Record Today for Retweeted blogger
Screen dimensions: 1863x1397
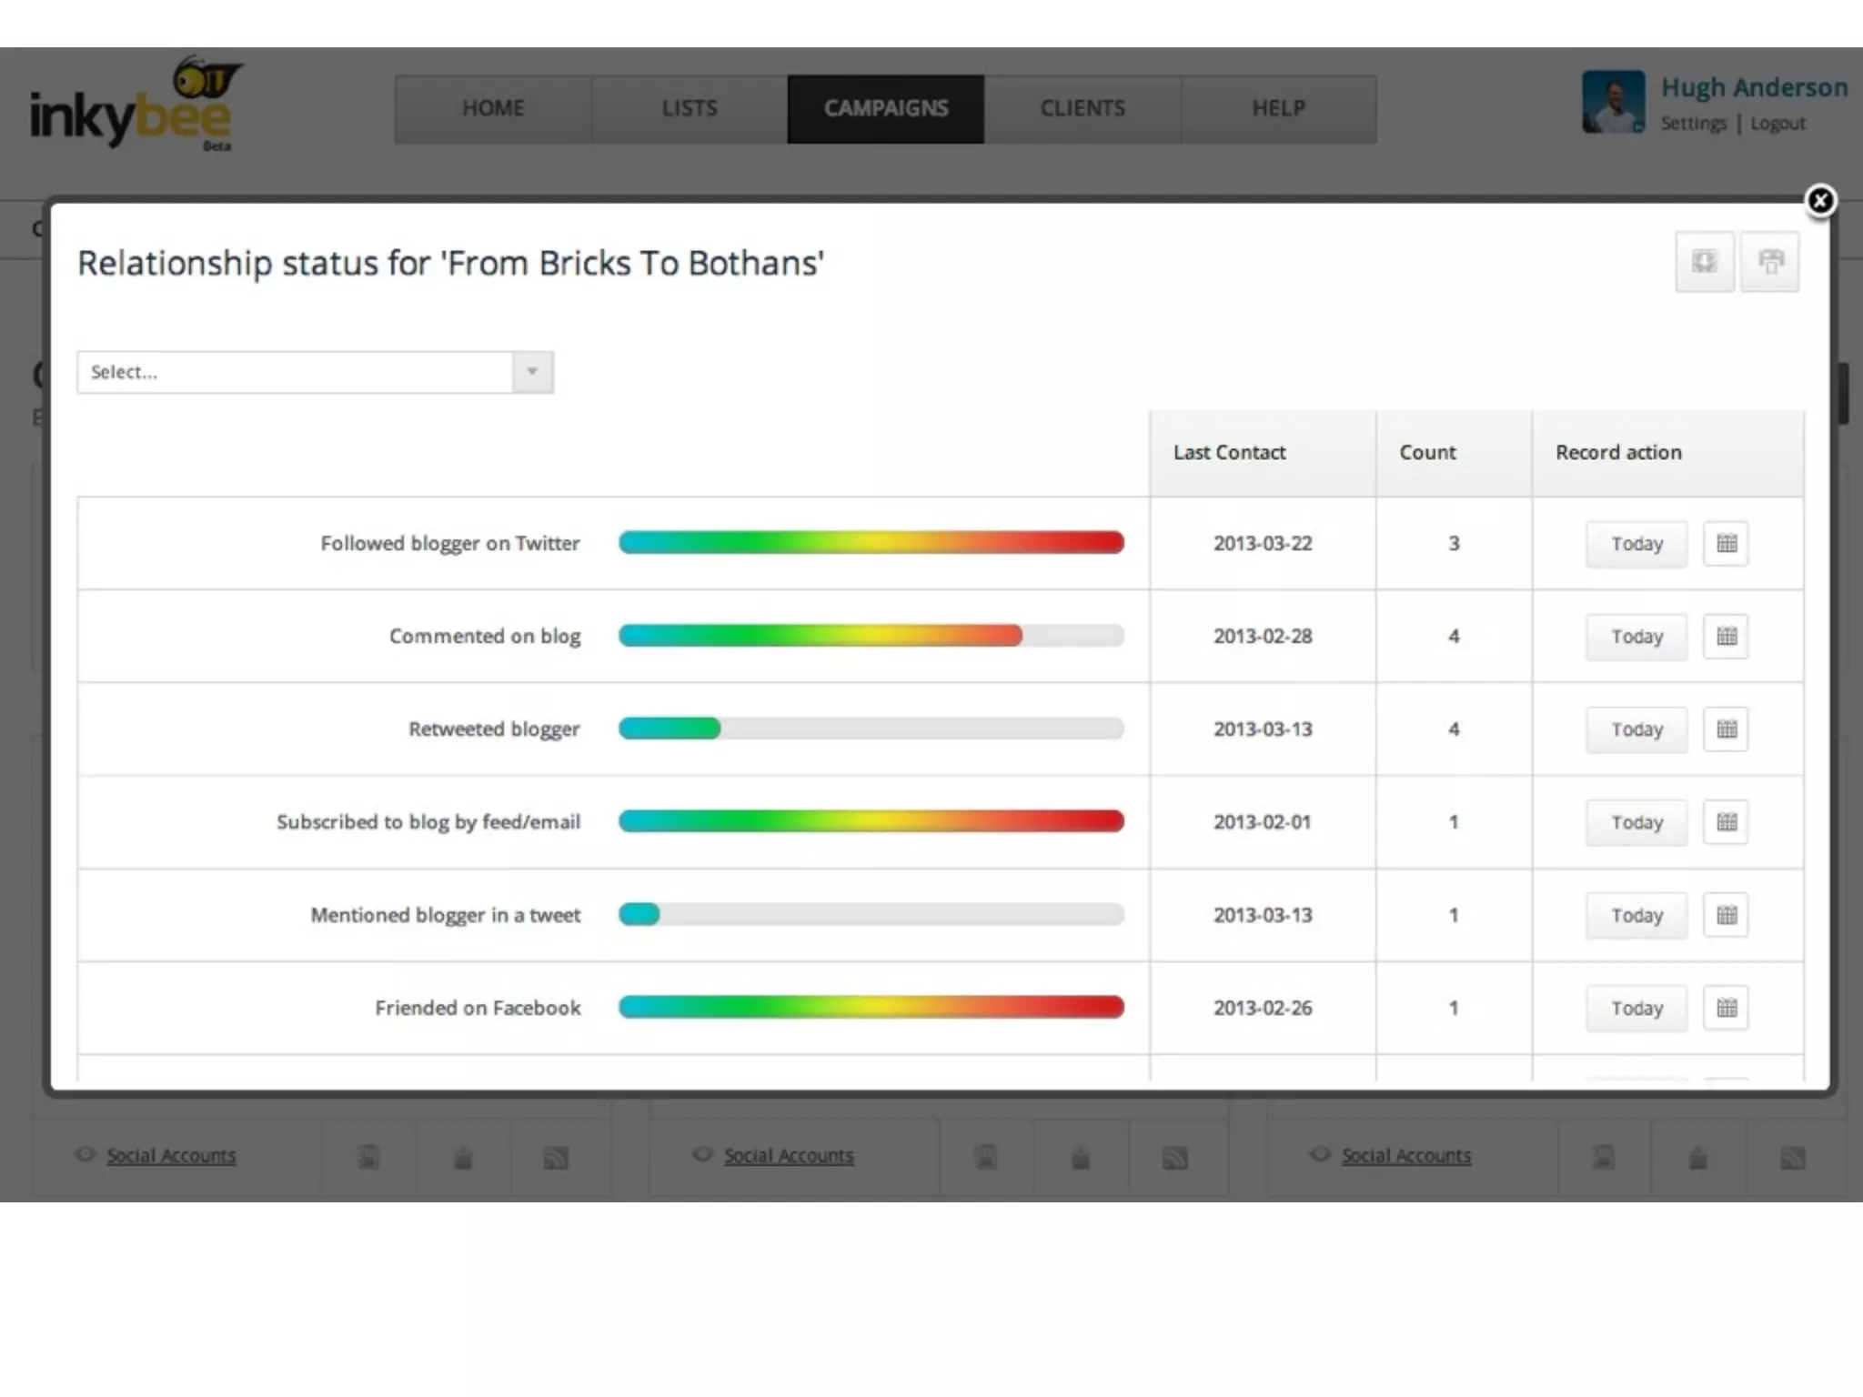[1636, 729]
